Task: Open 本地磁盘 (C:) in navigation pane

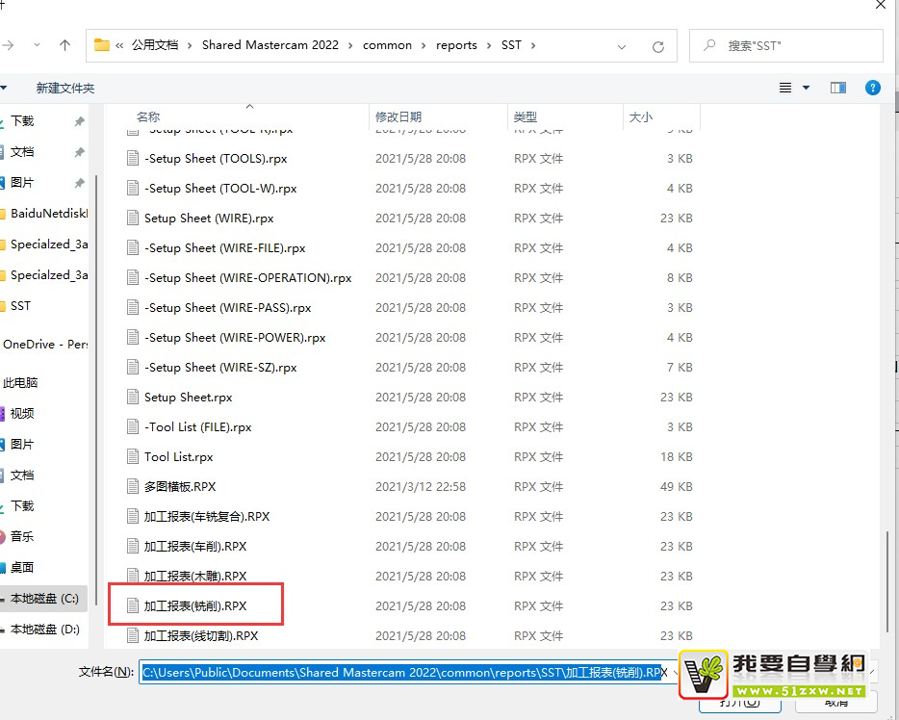Action: coord(44,598)
